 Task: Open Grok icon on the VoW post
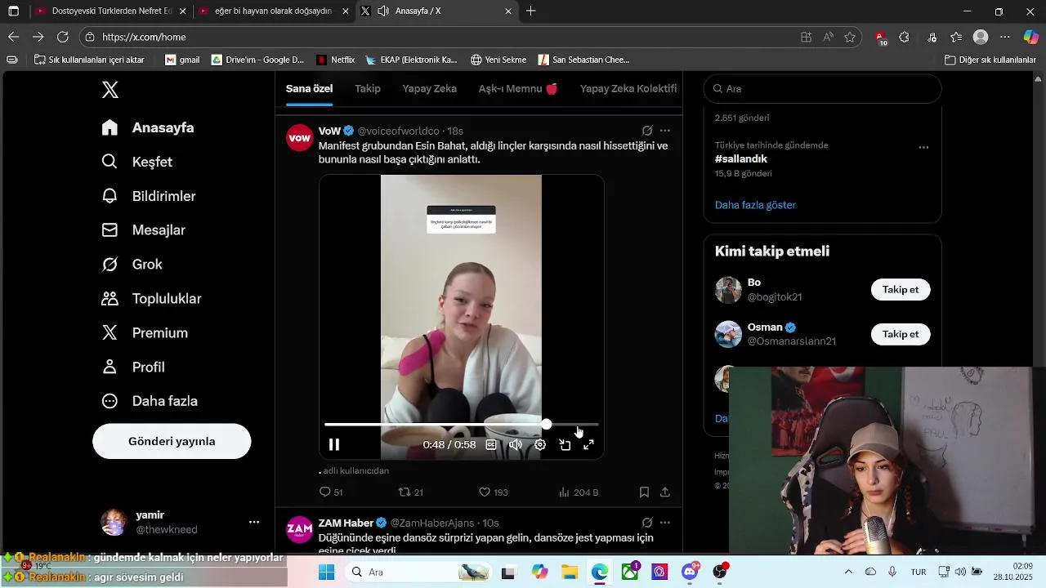647,131
